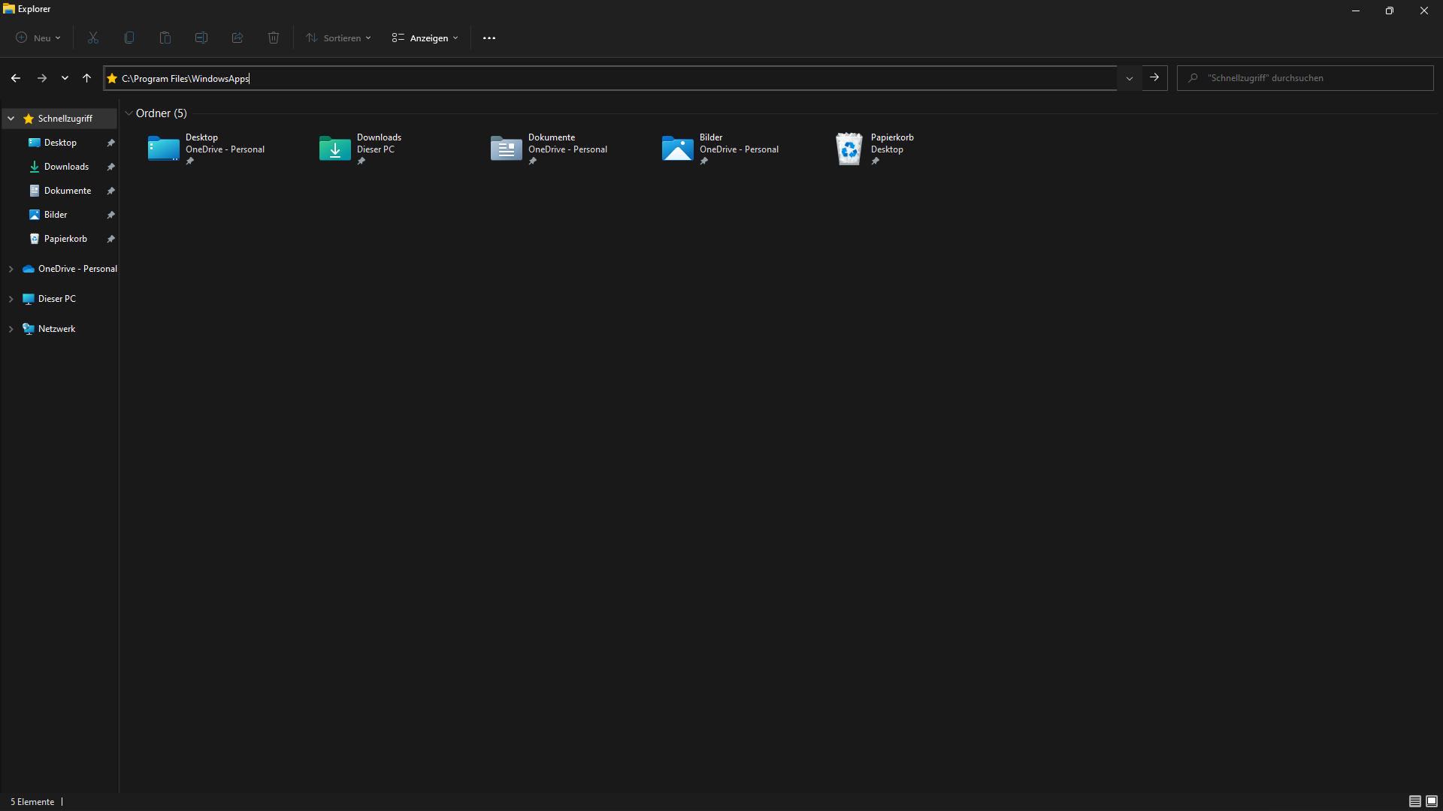This screenshot has width=1443, height=811.
Task: Click the Copy icon in toolbar
Action: point(129,38)
